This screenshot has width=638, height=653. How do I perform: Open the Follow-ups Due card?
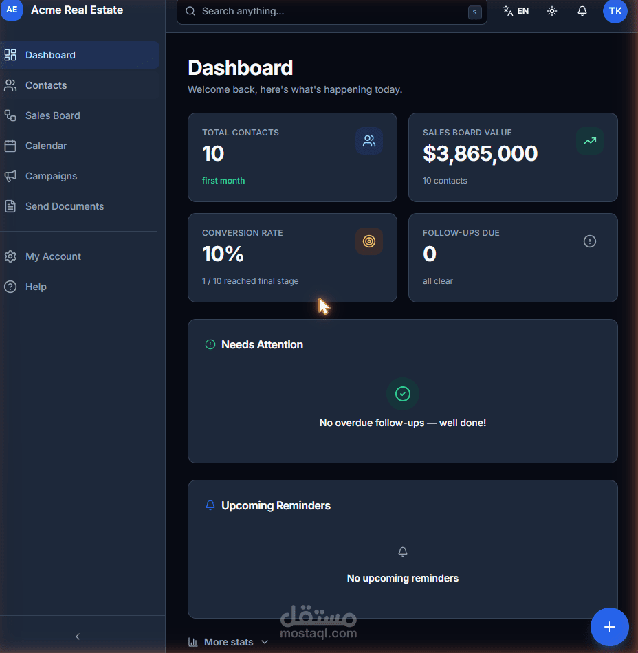click(x=513, y=258)
